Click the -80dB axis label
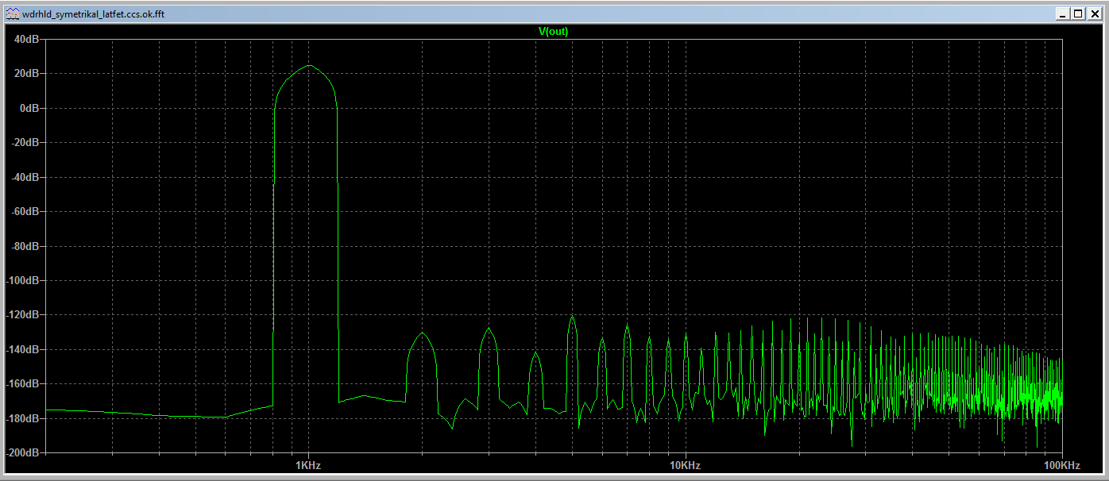Viewport: 1109px width, 481px height. [x=25, y=246]
